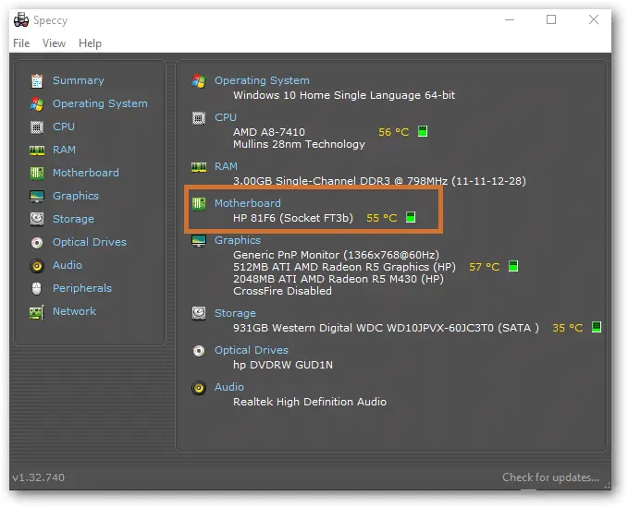Click AMD A8-7410 processor text

[x=269, y=132]
